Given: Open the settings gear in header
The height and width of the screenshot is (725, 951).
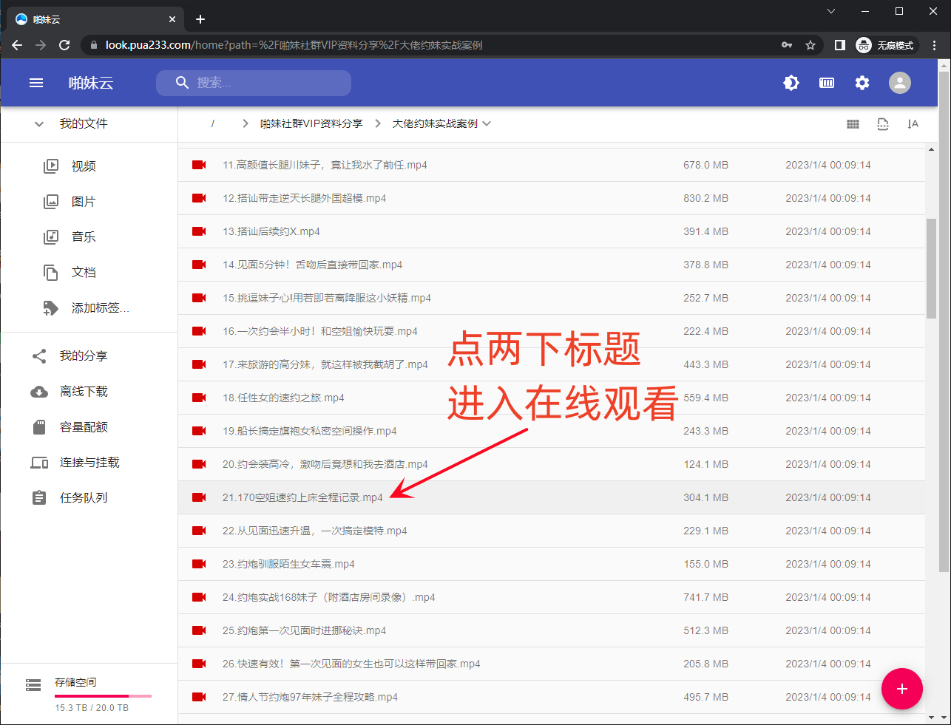Looking at the screenshot, I should pos(862,83).
